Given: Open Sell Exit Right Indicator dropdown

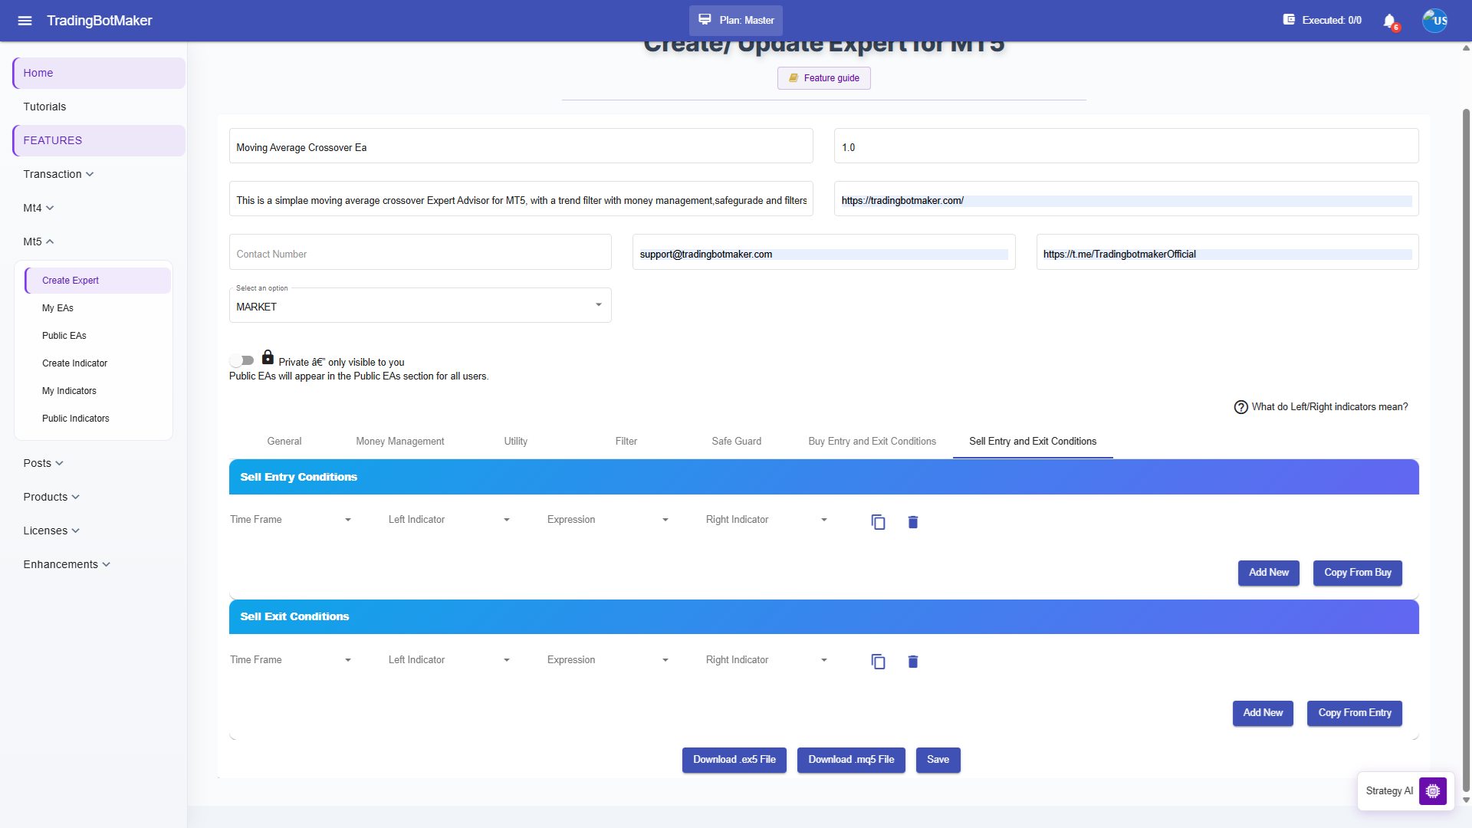Looking at the screenshot, I should click(767, 660).
